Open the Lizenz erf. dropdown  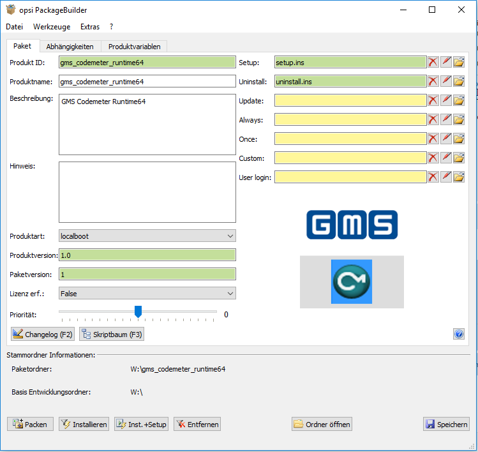(x=147, y=294)
